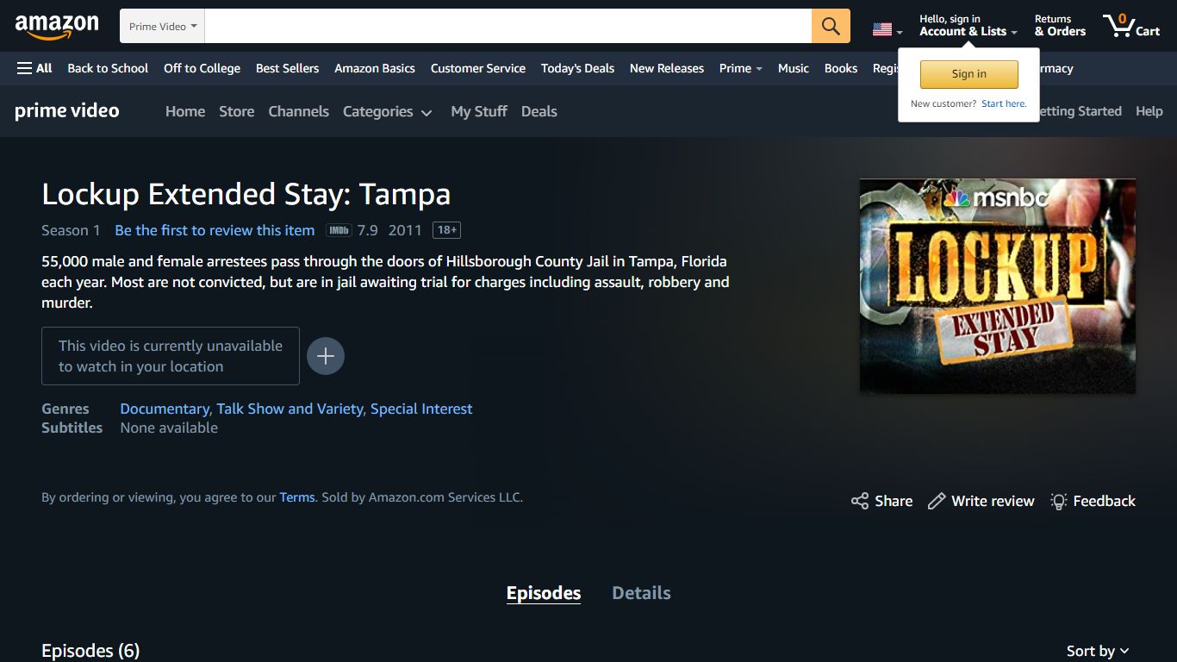
Task: Switch to the Episodes tab
Action: click(544, 593)
